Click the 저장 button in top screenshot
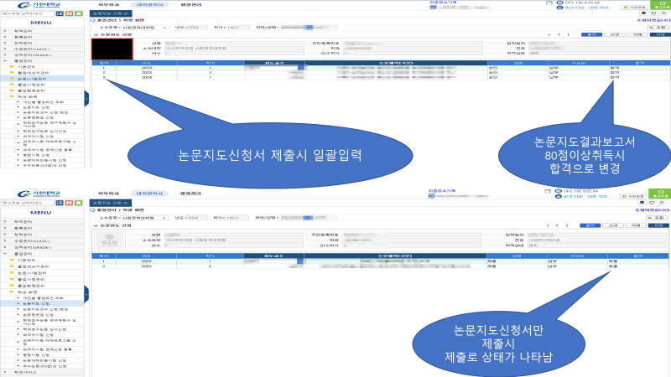671x377 pixels. [661, 35]
